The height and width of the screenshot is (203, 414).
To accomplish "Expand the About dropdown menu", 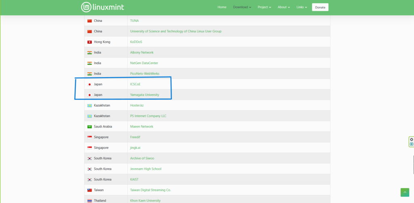I will point(284,7).
